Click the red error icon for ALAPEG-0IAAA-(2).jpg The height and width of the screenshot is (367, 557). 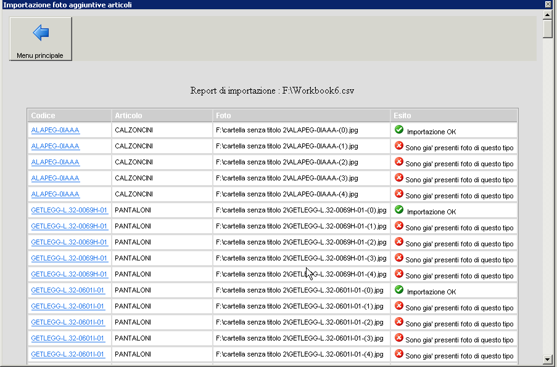click(x=399, y=161)
